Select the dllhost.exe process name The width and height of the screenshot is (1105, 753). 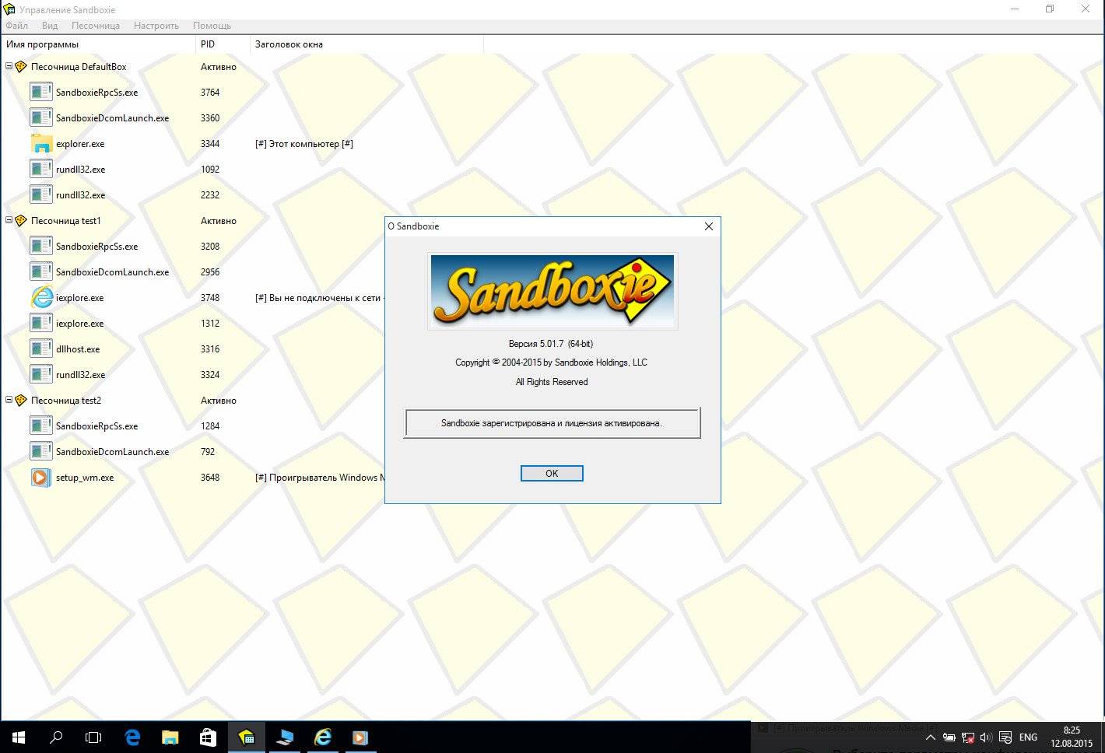[x=78, y=349]
